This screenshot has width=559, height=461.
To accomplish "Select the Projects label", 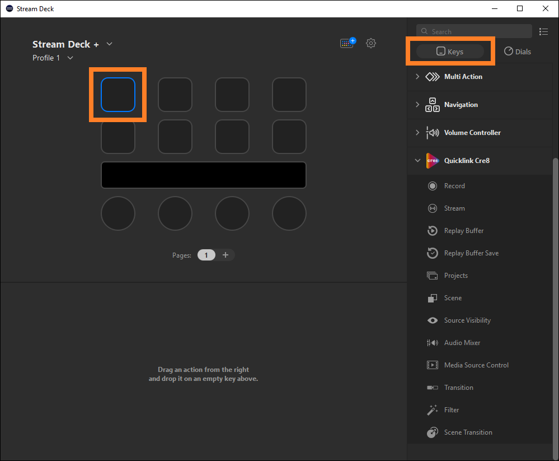I will click(x=456, y=276).
